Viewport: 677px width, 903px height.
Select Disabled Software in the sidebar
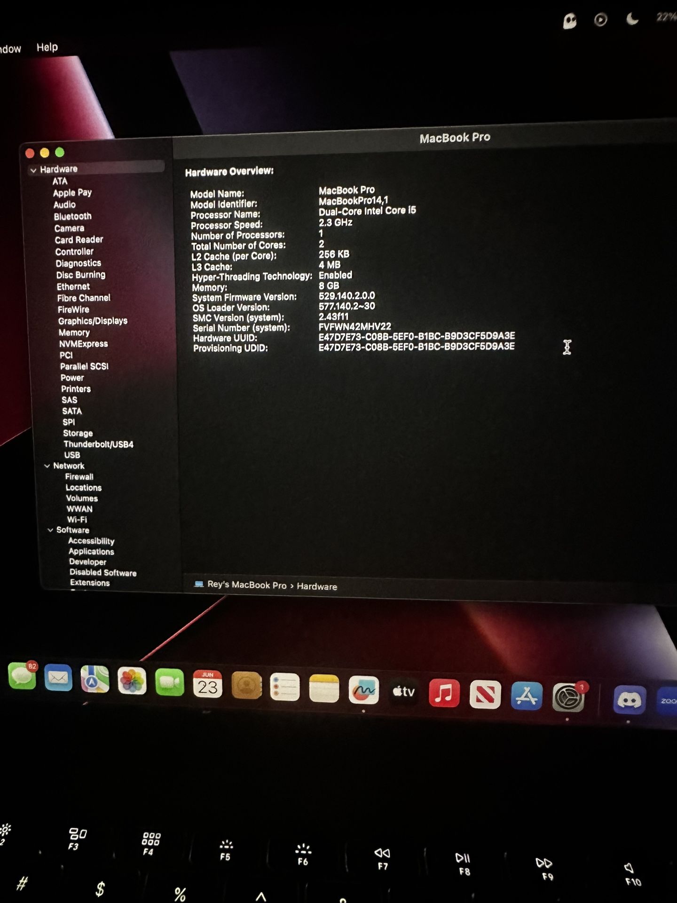103,572
